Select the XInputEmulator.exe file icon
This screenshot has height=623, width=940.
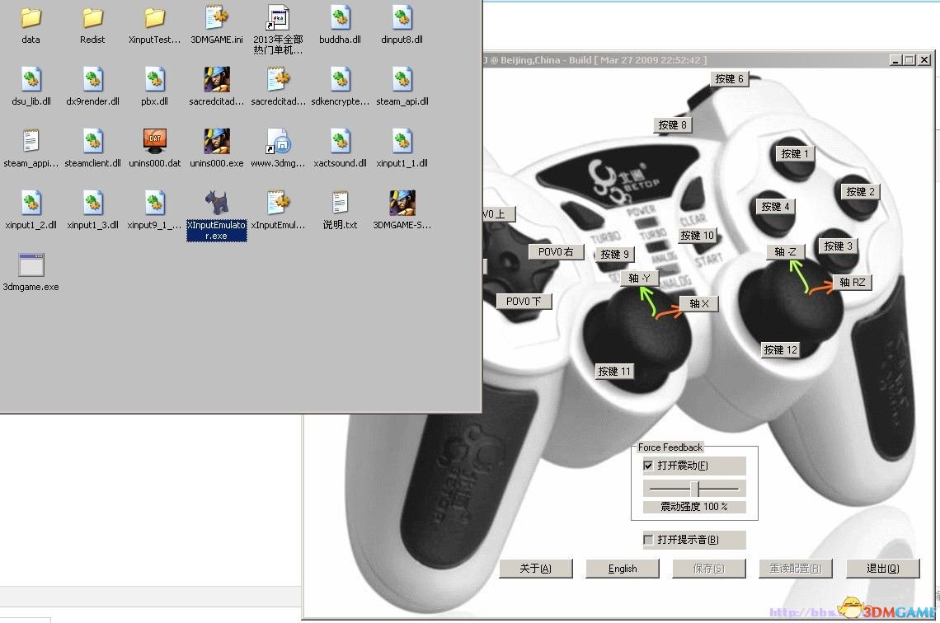pos(216,203)
